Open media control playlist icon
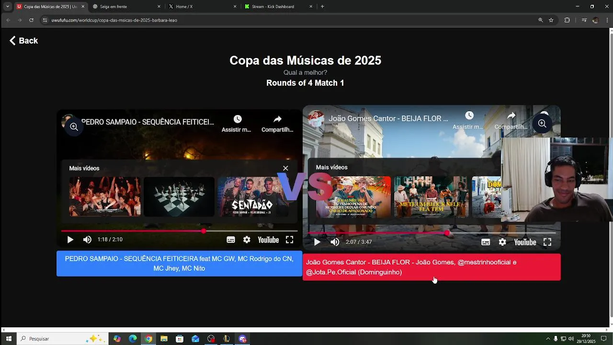Viewport: 613px width, 345px height. point(584,20)
